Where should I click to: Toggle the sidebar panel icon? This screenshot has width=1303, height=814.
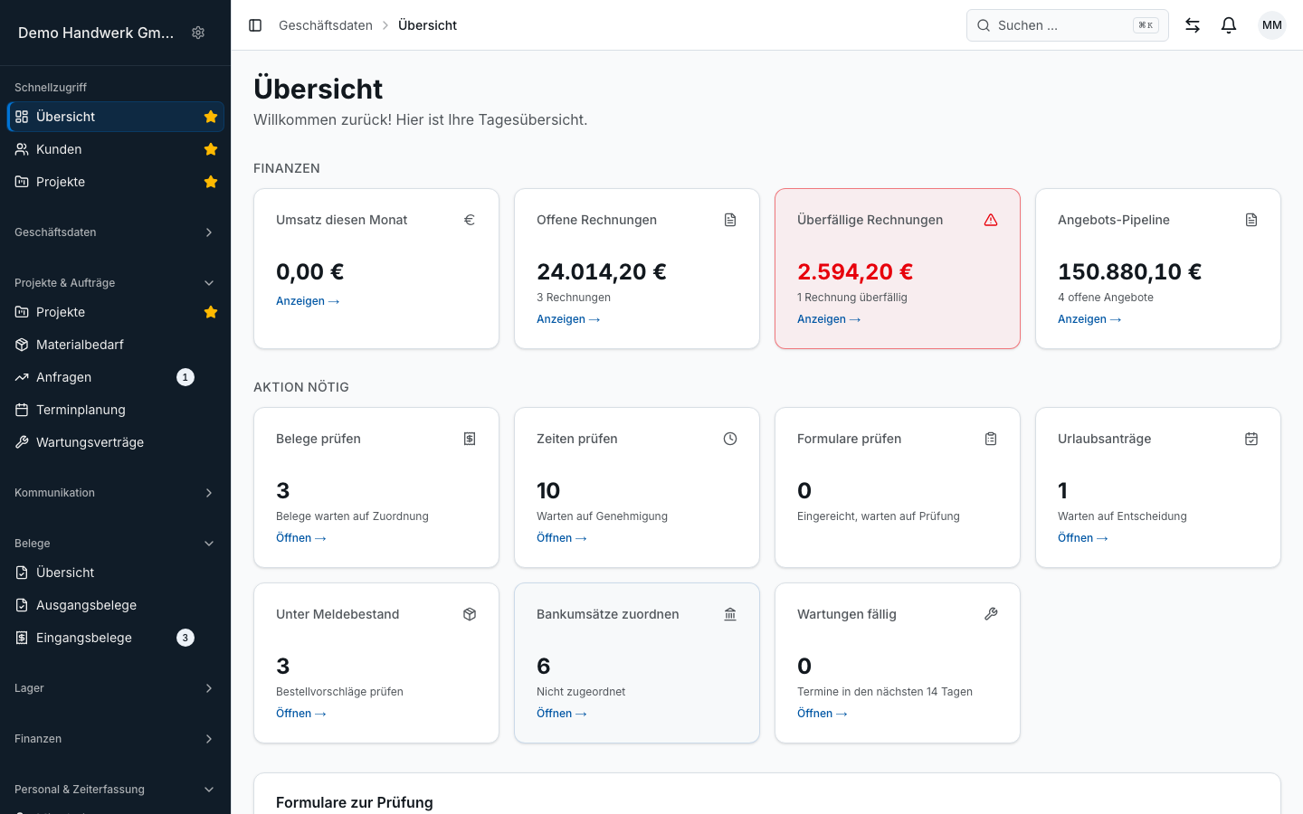[255, 25]
